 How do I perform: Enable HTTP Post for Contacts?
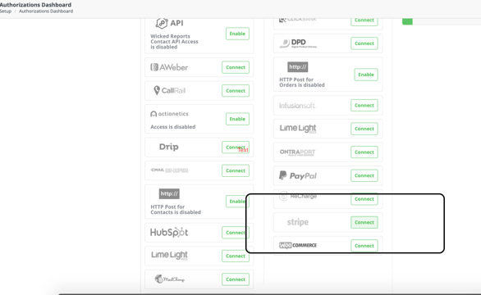pos(237,202)
